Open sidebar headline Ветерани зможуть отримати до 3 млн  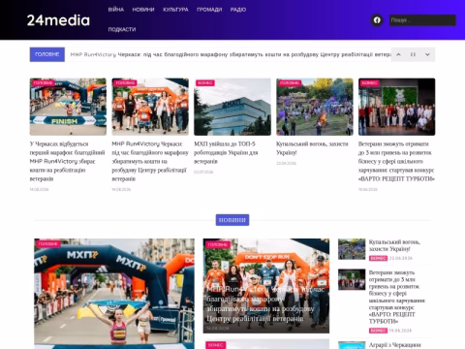(x=397, y=297)
